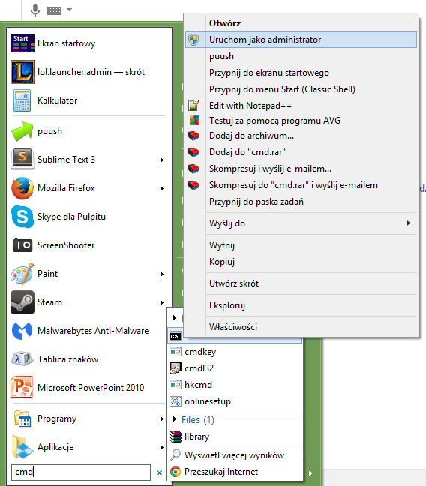Choose Przypnij do paska zadań
Viewport: 426px width, 486px height.
301,202
